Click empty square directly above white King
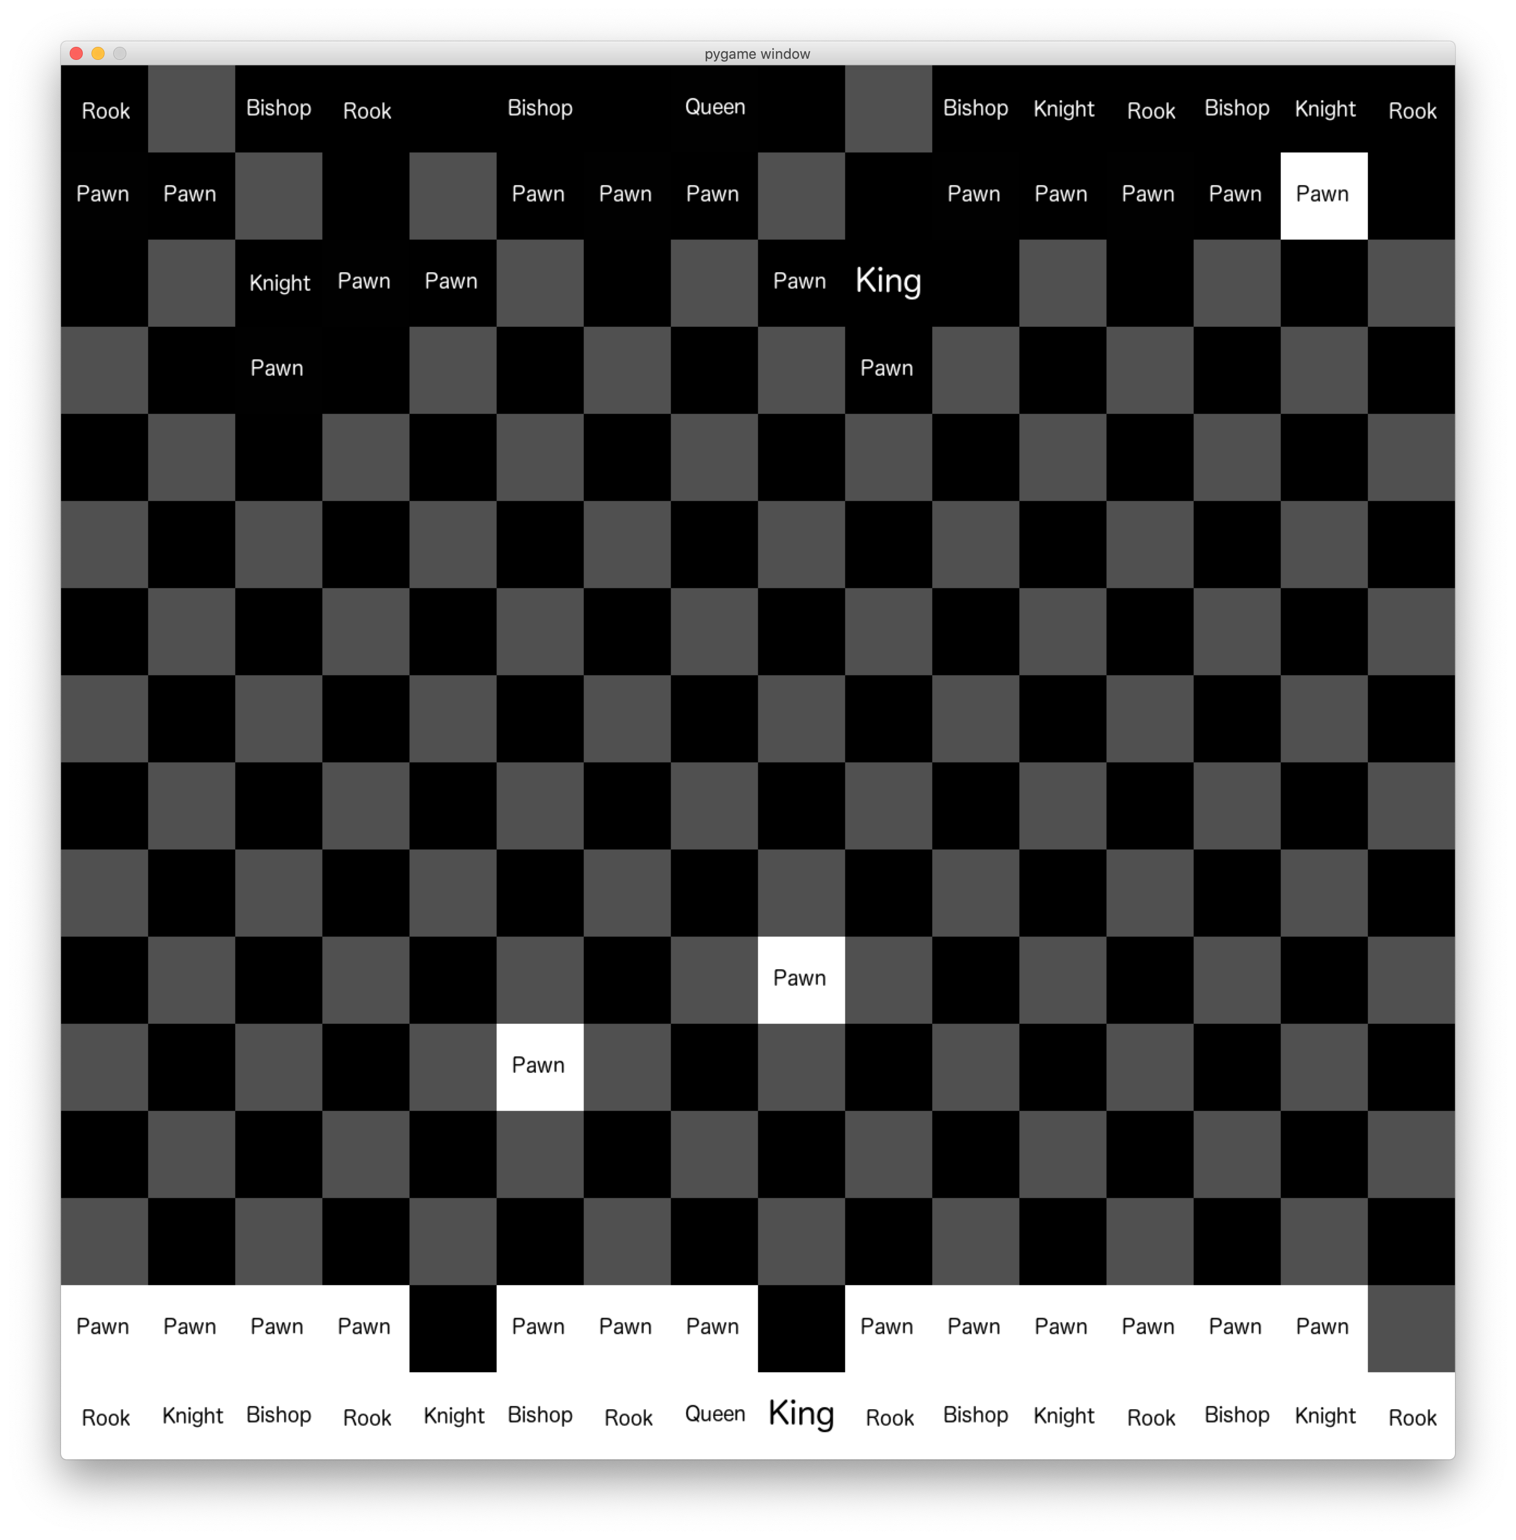Image resolution: width=1516 pixels, height=1540 pixels. tap(801, 1328)
